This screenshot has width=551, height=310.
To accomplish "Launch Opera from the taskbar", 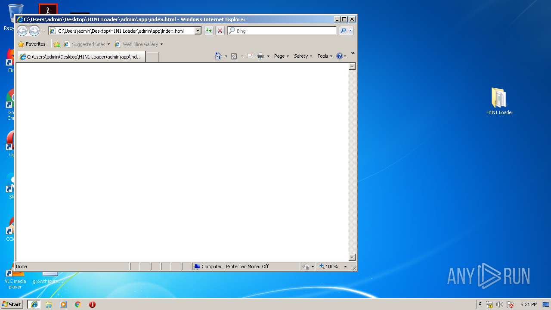I will click(92, 304).
